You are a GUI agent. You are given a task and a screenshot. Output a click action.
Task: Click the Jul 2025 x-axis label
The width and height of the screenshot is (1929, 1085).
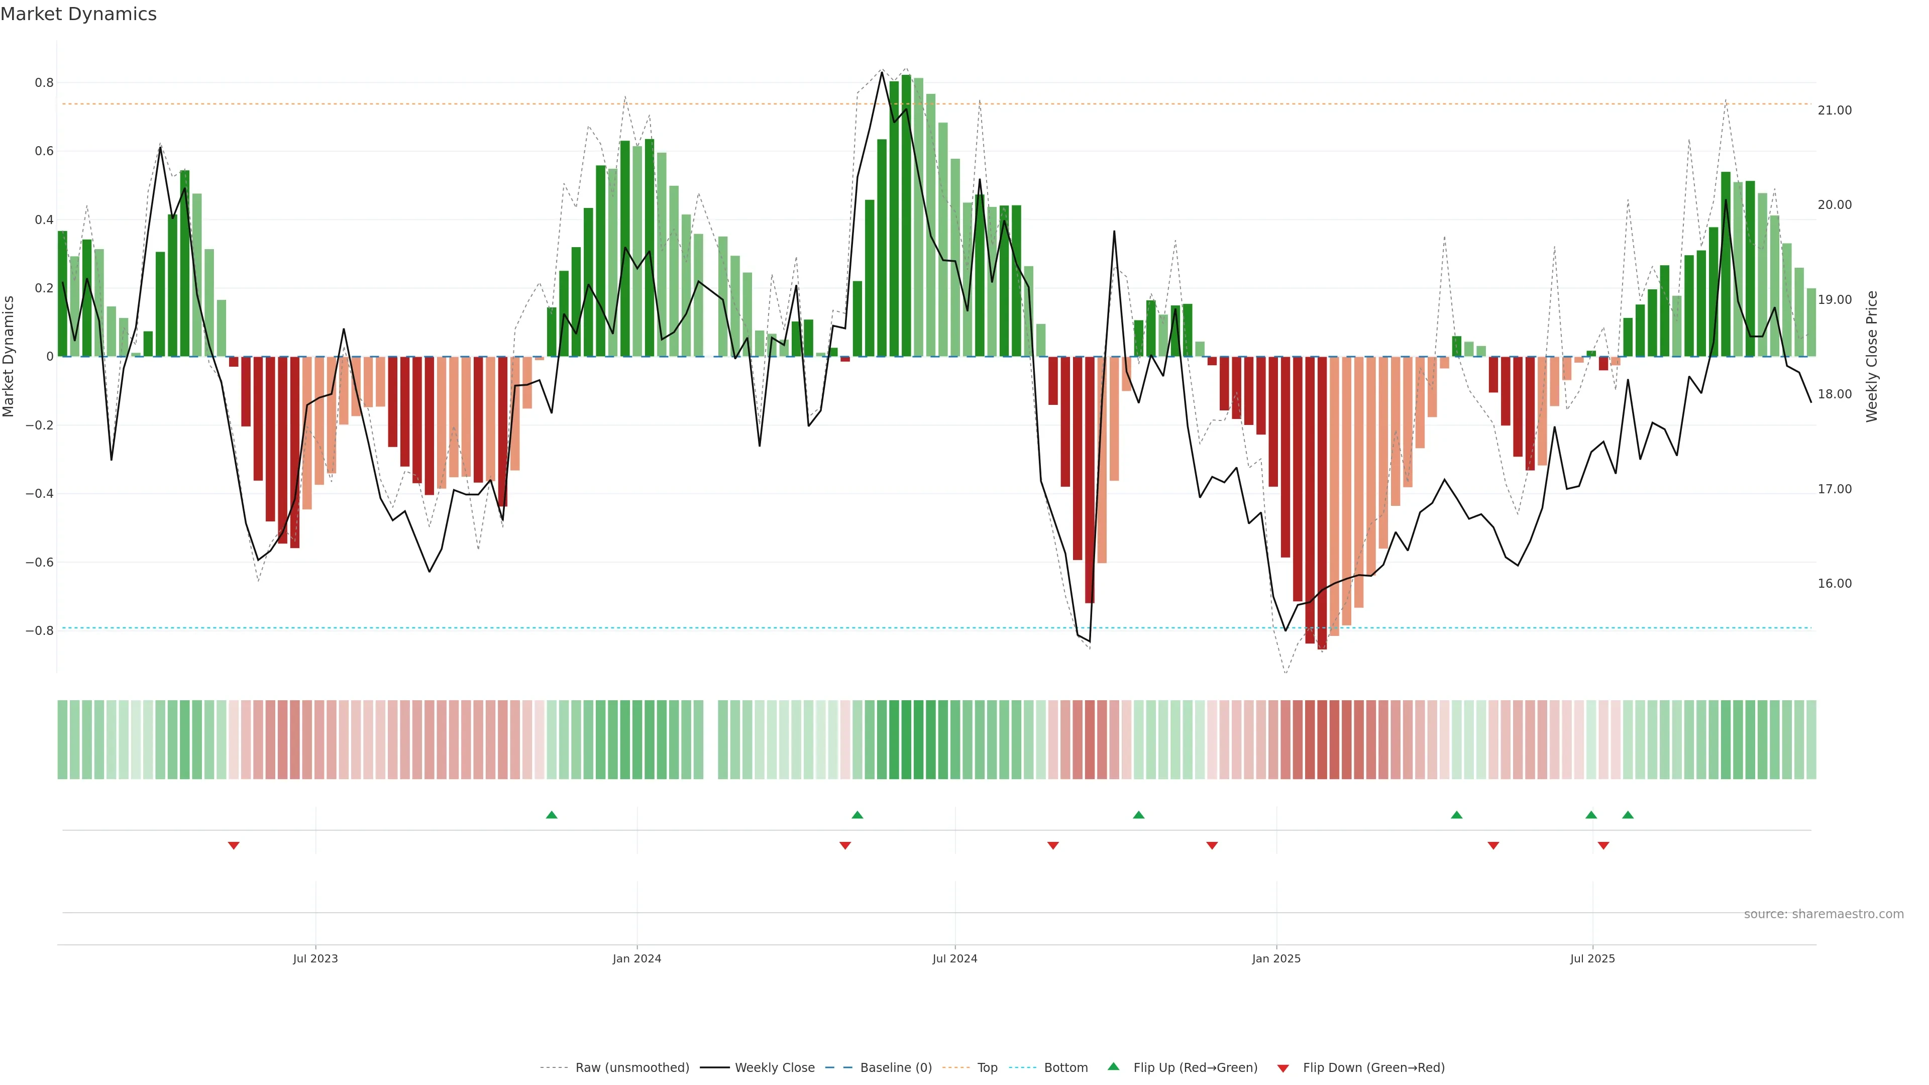pos(1592,958)
